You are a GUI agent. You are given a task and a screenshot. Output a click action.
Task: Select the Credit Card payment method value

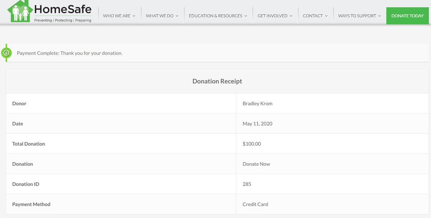[x=255, y=204]
